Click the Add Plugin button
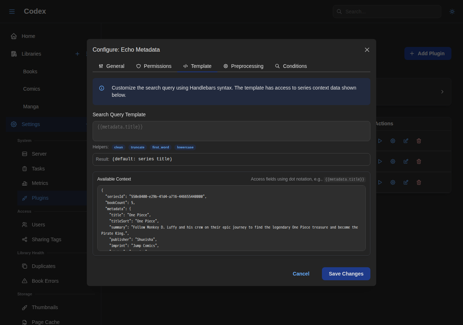 coord(428,53)
